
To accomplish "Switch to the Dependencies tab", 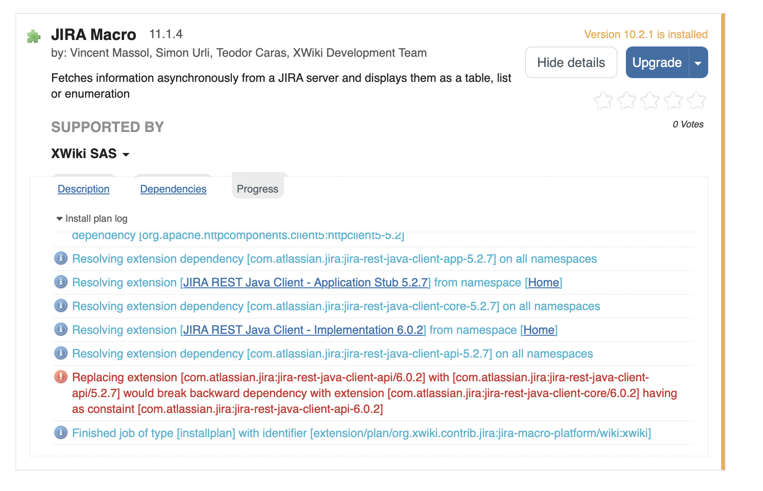I will tap(173, 189).
